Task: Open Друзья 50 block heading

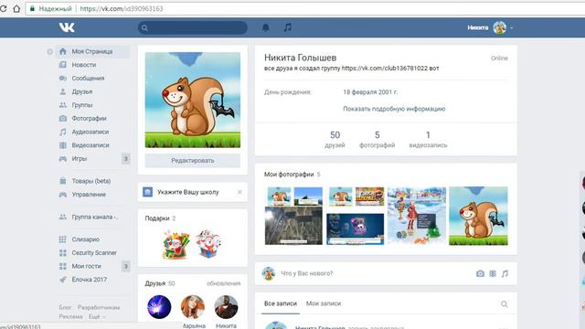Action: (x=160, y=283)
